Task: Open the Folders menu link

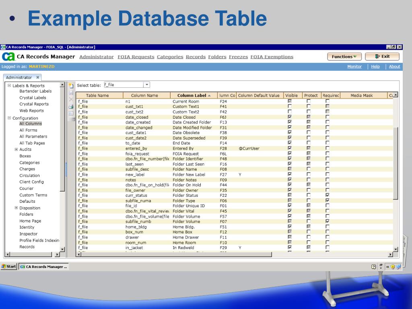Action: coord(217,57)
